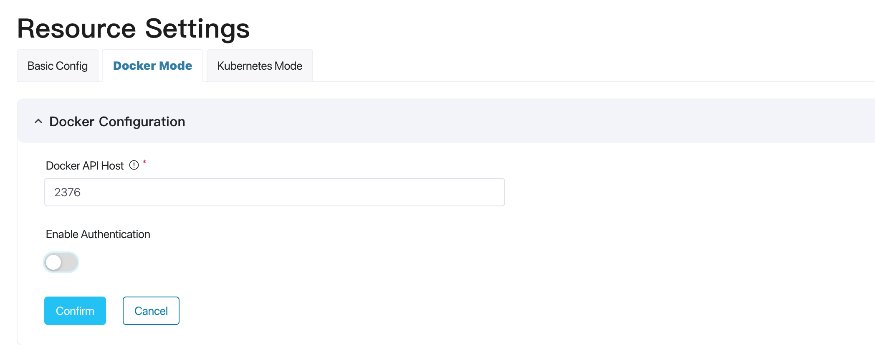The height and width of the screenshot is (345, 875).
Task: Click the collapse arrow on the configuration panel
Action: click(38, 121)
